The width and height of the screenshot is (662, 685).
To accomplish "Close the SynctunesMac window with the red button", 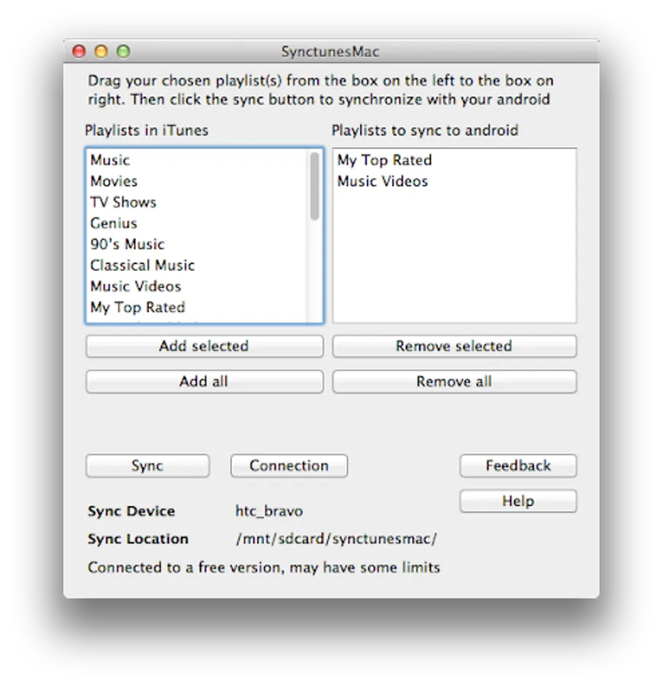I will click(79, 52).
